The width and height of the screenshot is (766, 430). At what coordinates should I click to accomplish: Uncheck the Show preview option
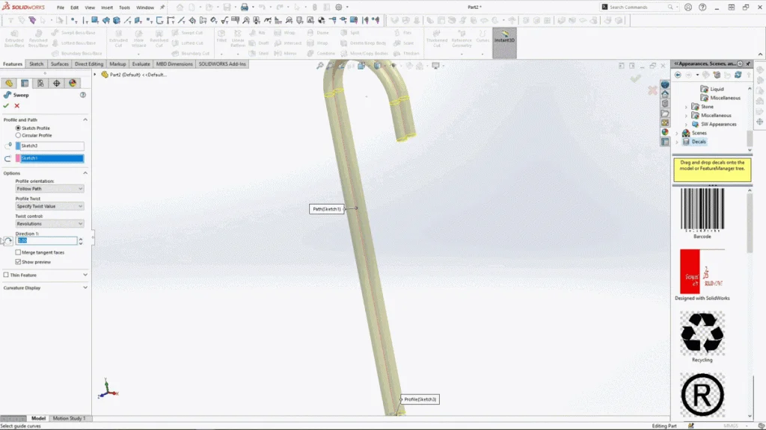[18, 262]
